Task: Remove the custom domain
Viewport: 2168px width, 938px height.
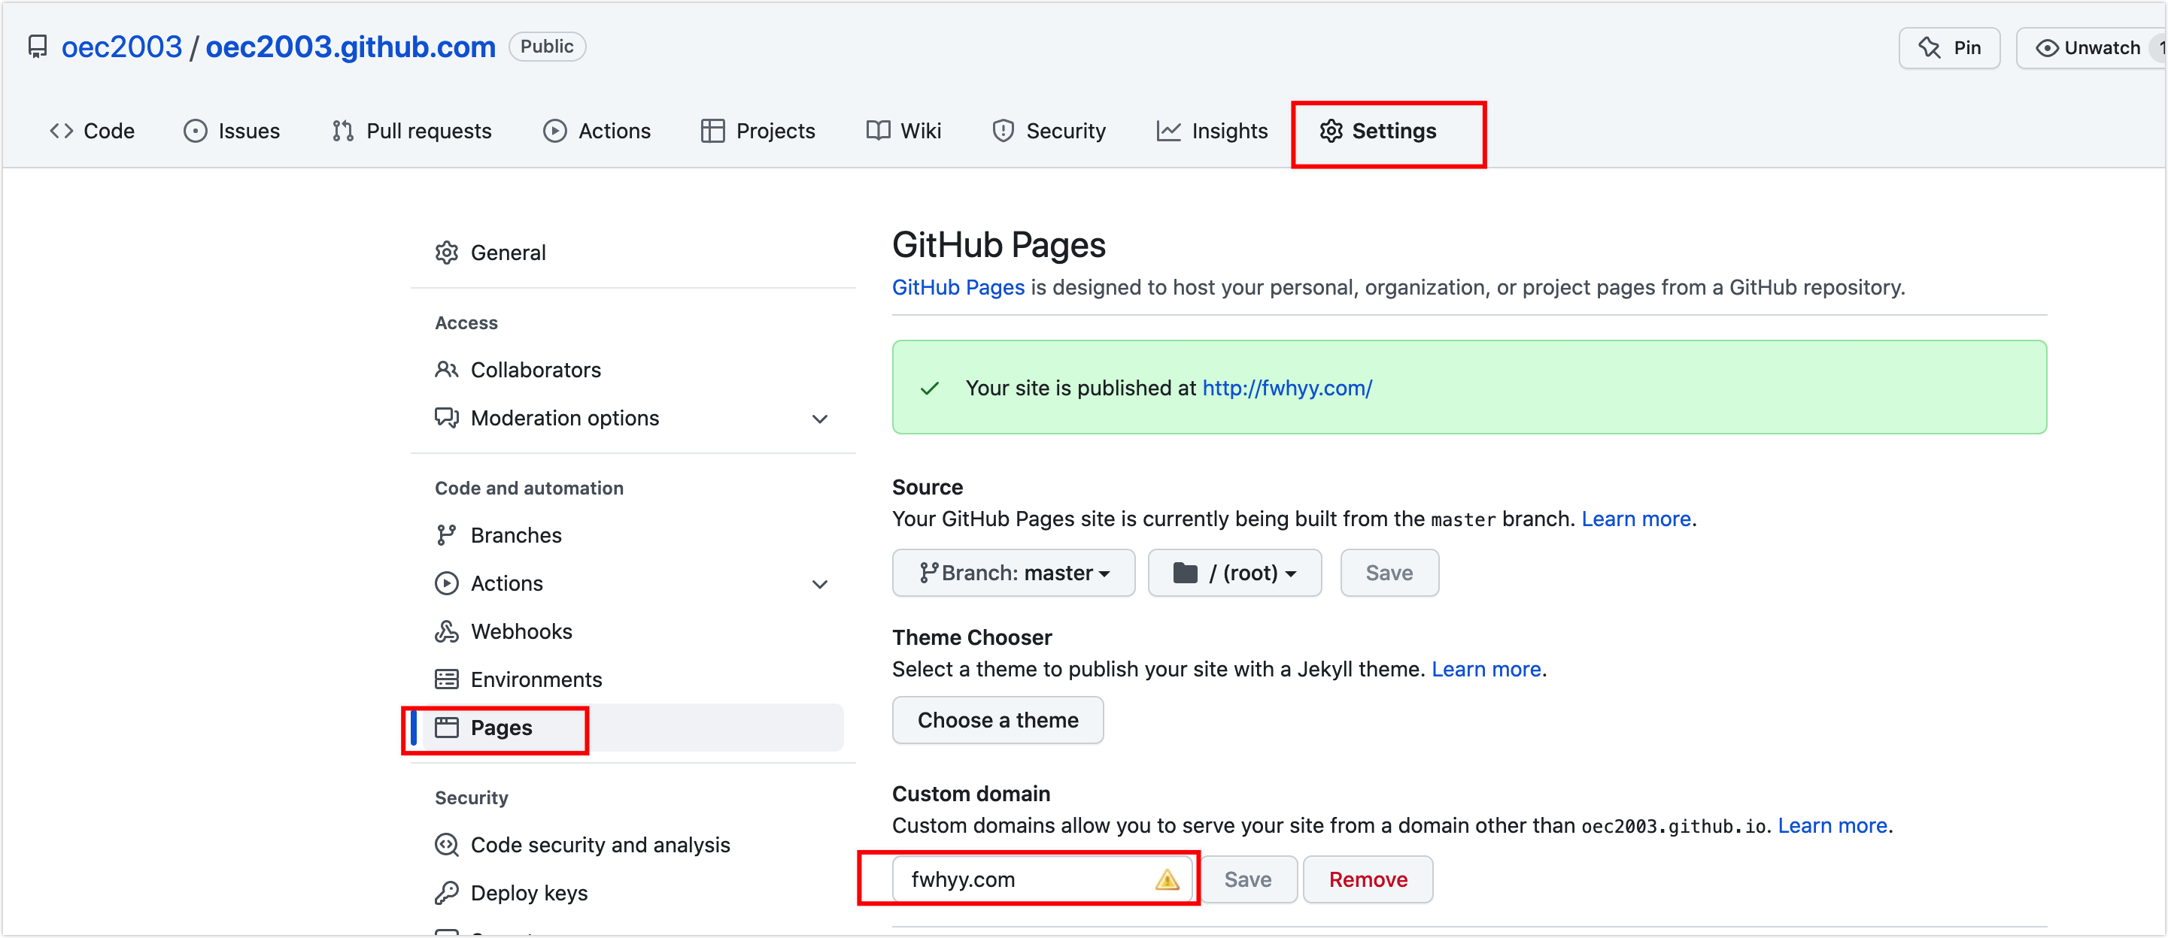Action: click(x=1368, y=879)
